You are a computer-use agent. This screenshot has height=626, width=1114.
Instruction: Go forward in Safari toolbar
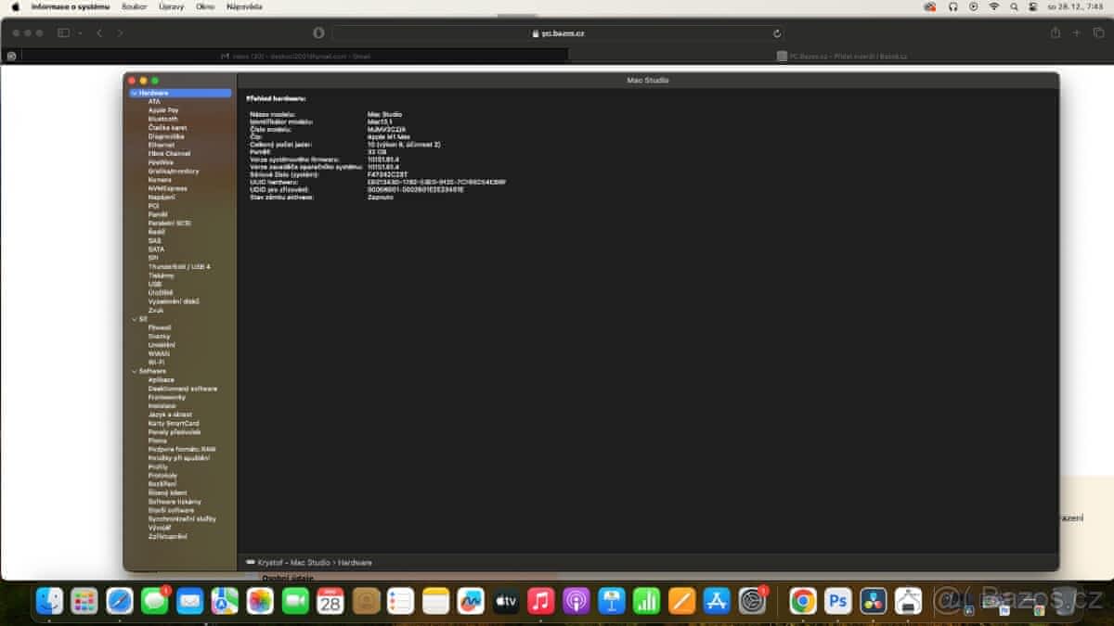120,32
